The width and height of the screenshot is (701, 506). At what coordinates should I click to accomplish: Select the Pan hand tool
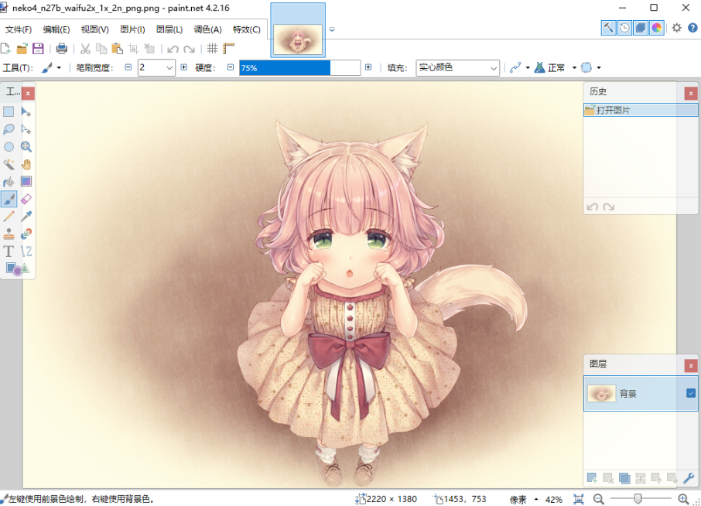click(26, 164)
